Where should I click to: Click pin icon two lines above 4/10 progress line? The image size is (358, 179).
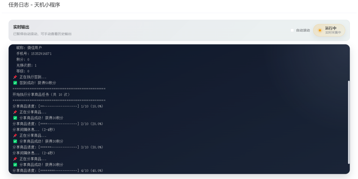(x=15, y=159)
